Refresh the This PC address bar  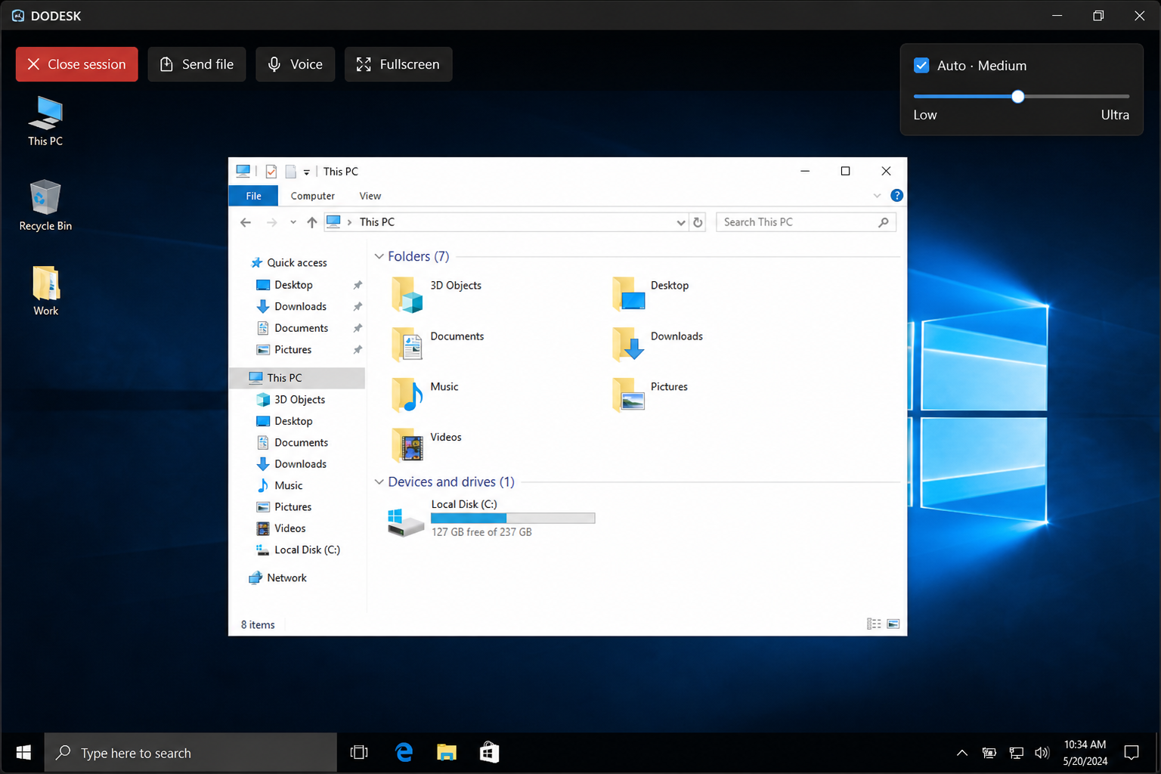(698, 222)
